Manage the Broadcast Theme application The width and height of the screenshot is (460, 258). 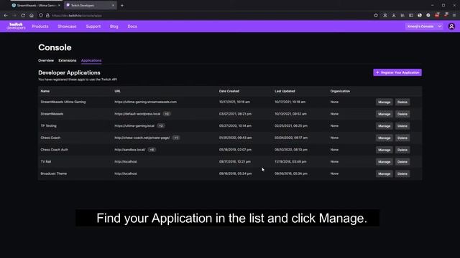click(384, 173)
